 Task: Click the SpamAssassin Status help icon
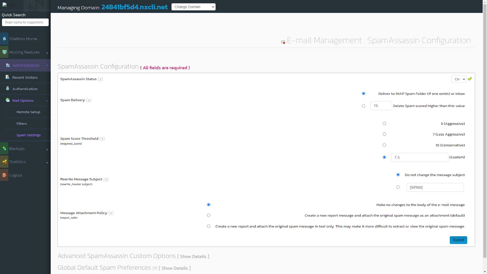100,79
